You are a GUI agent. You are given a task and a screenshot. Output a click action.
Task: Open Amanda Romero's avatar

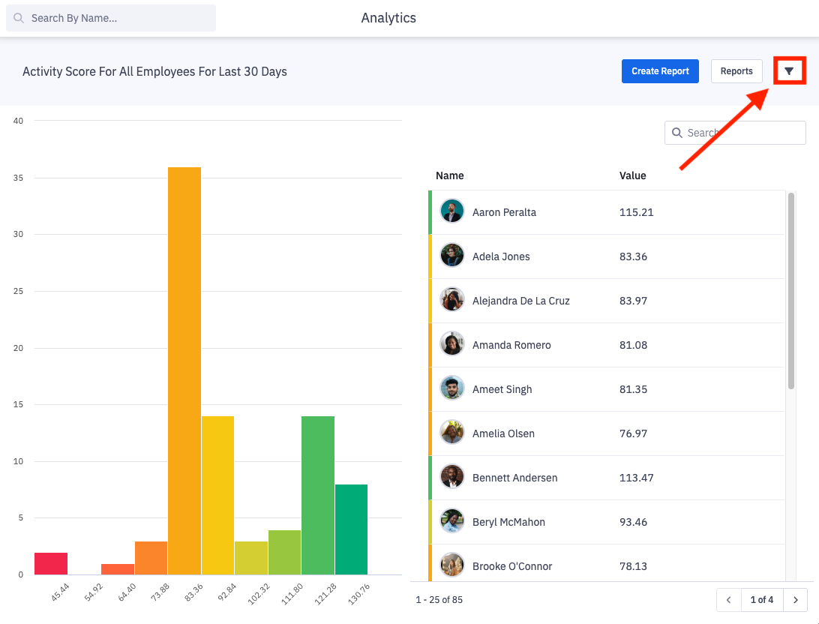click(x=452, y=345)
